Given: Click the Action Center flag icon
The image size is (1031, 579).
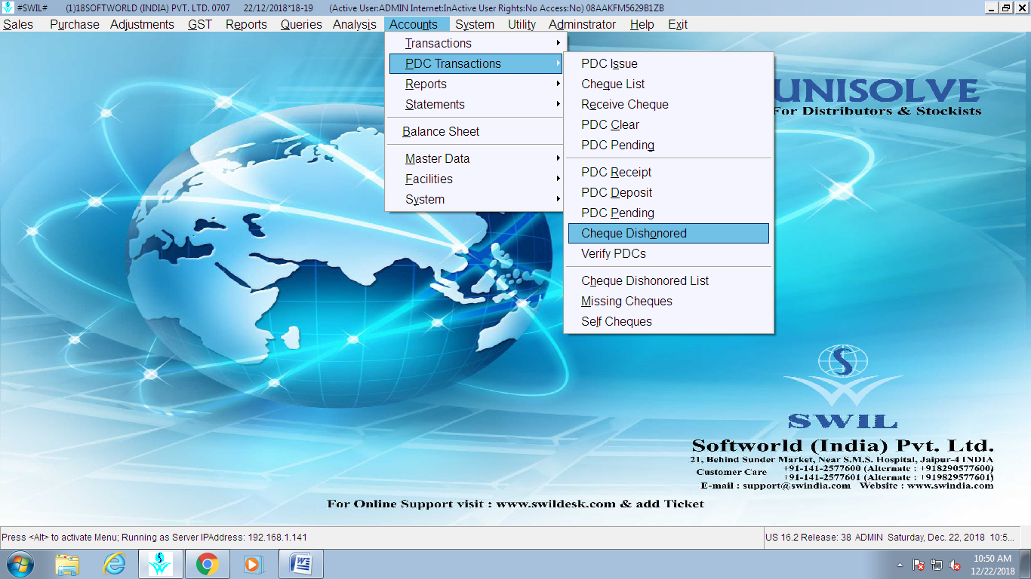Looking at the screenshot, I should [919, 565].
